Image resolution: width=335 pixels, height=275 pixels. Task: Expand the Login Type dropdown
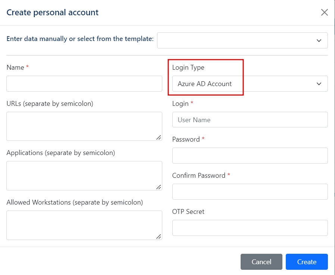[250, 84]
